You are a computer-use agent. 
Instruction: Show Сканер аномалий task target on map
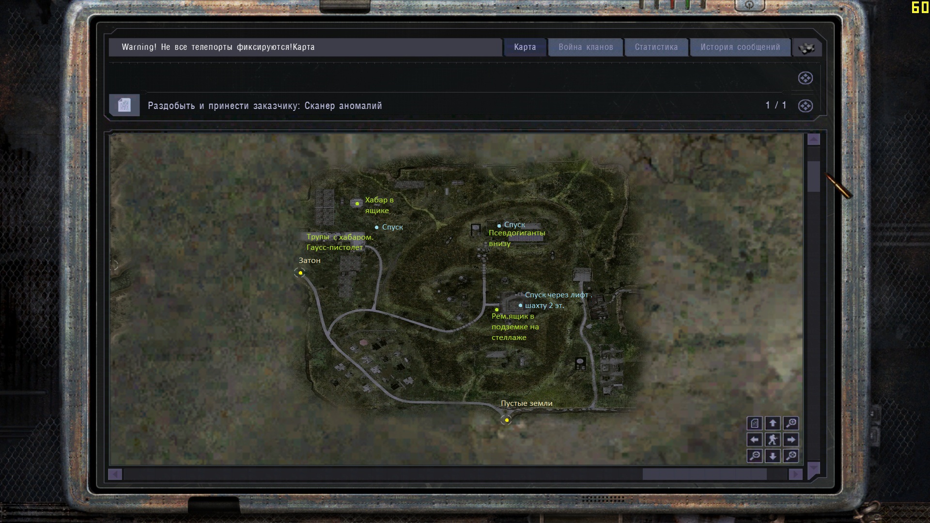[x=805, y=106]
